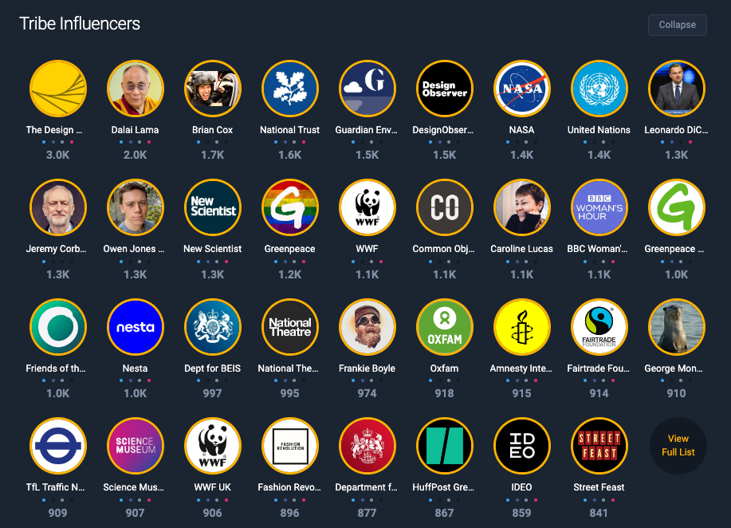Open the View Full List circle

point(678,445)
